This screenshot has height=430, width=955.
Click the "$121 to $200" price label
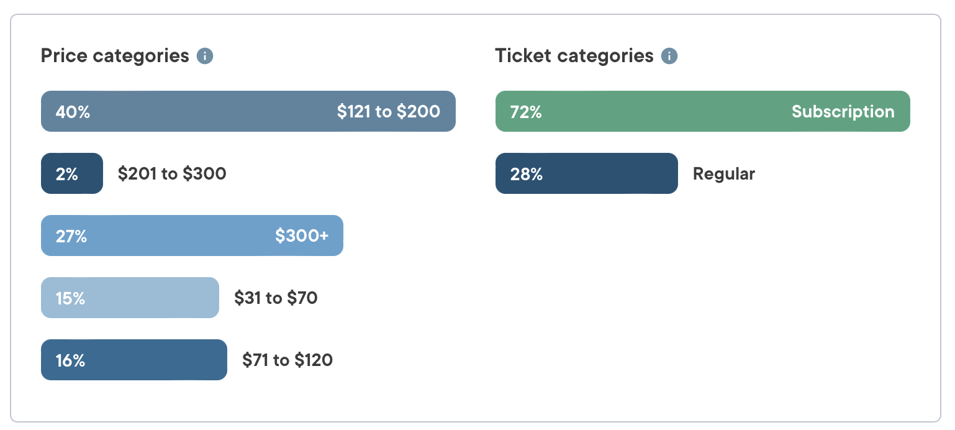(388, 112)
